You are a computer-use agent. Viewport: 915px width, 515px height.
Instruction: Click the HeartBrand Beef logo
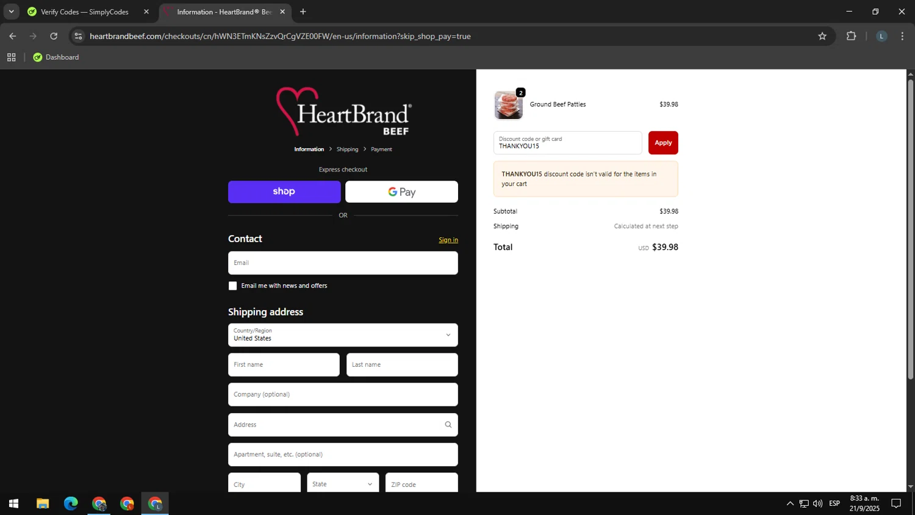(x=343, y=111)
